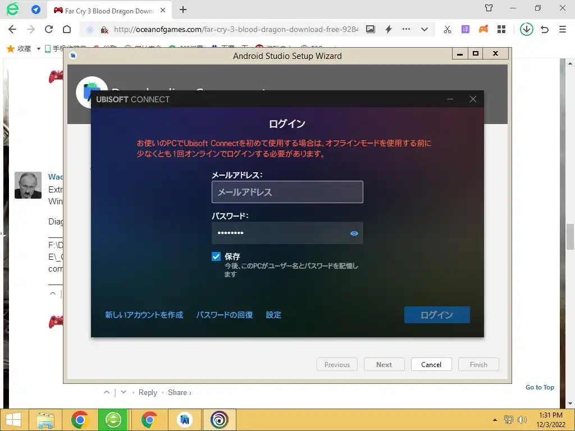The image size is (575, 431).
Task: Click Go to Top link
Action: click(540, 387)
